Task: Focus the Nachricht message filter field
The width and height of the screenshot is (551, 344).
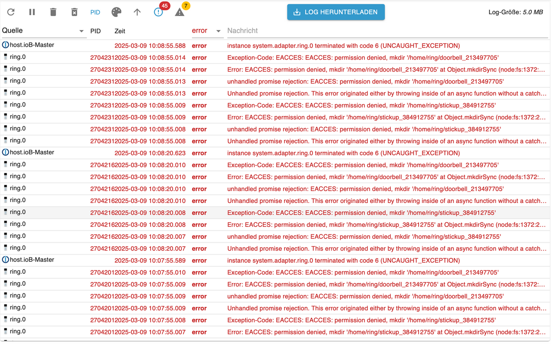Action: (388, 31)
